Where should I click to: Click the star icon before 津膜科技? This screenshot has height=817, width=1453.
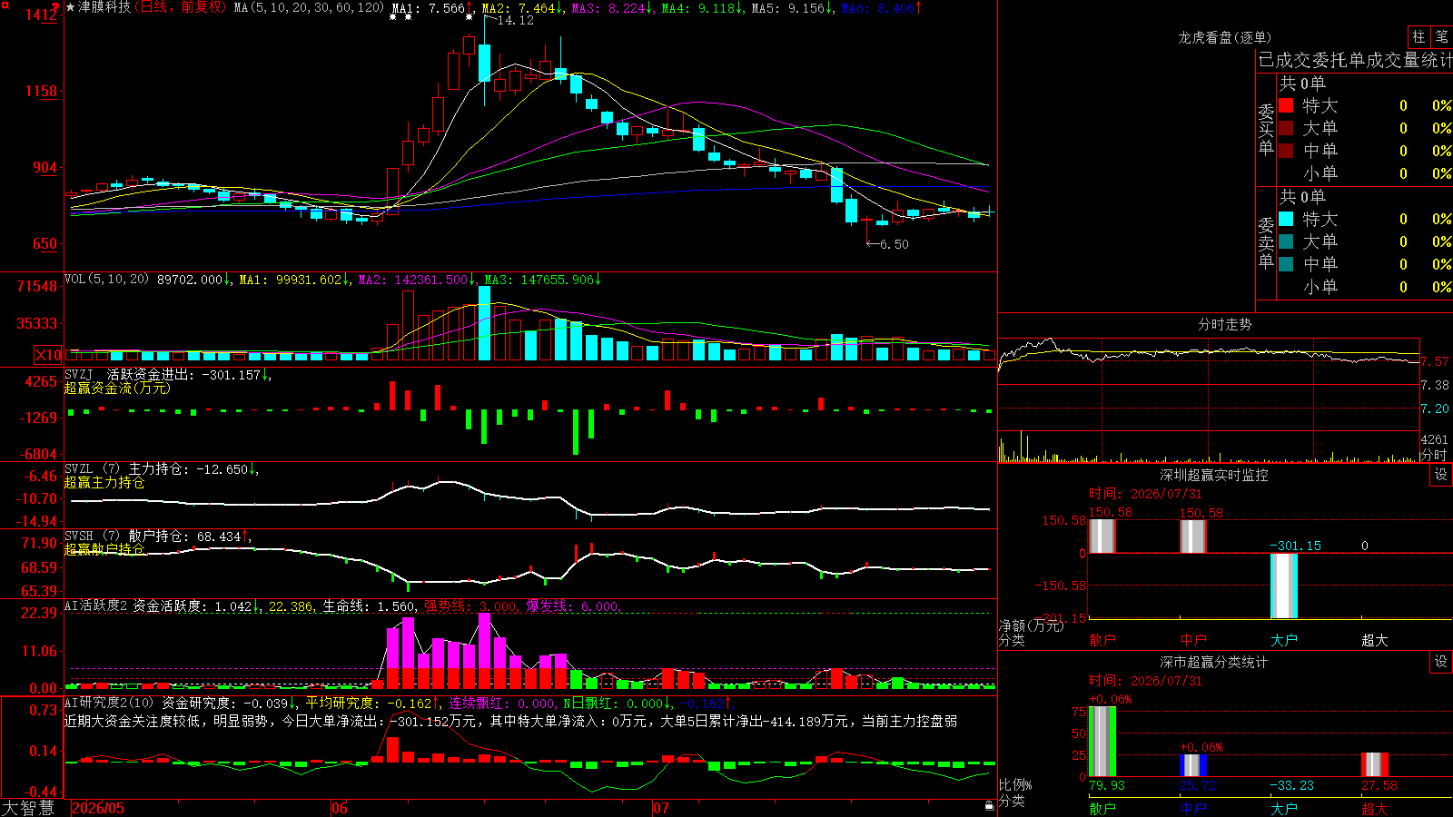71,7
